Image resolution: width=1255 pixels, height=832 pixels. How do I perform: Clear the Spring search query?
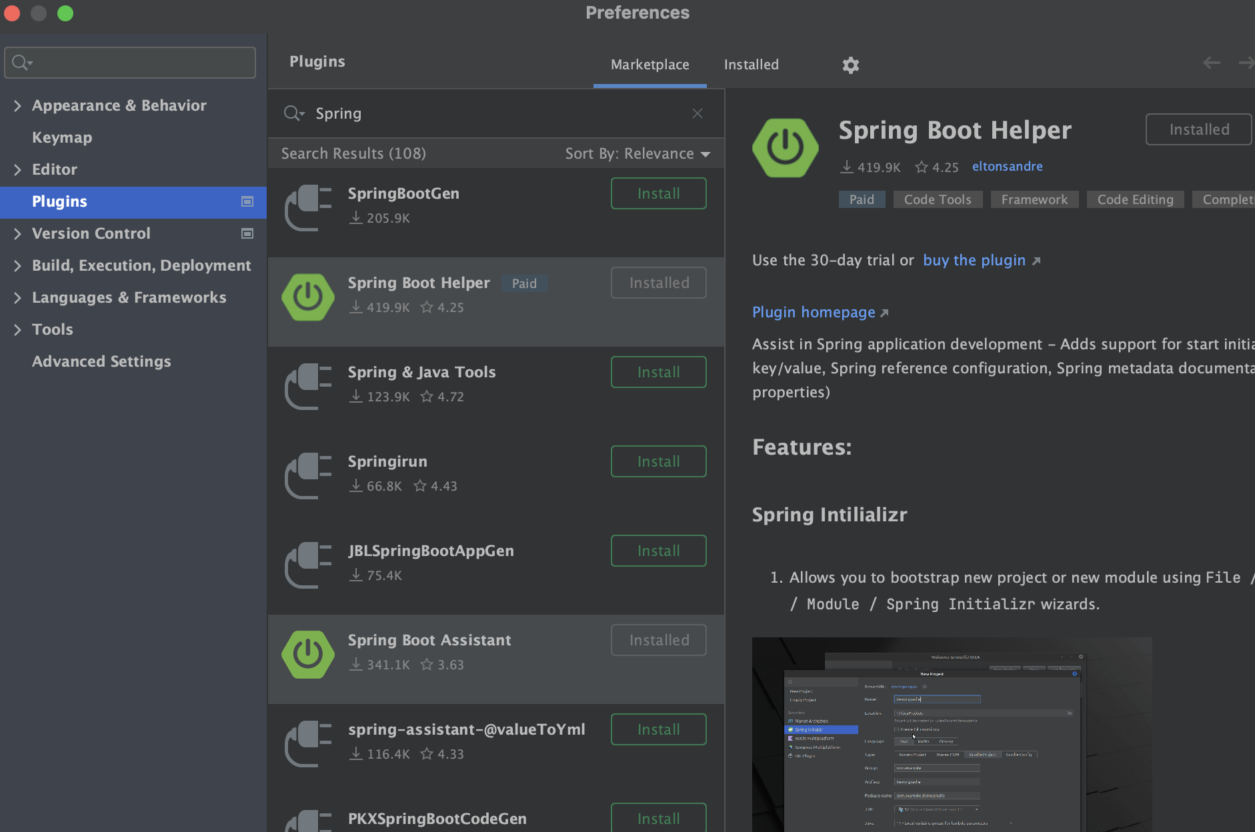click(698, 113)
